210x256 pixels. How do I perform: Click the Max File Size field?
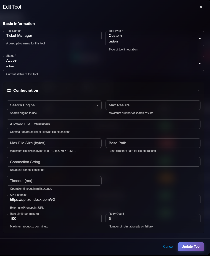(x=54, y=143)
